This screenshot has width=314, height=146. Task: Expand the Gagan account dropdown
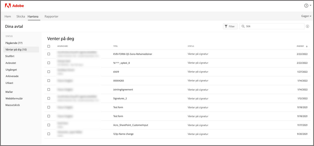306,16
